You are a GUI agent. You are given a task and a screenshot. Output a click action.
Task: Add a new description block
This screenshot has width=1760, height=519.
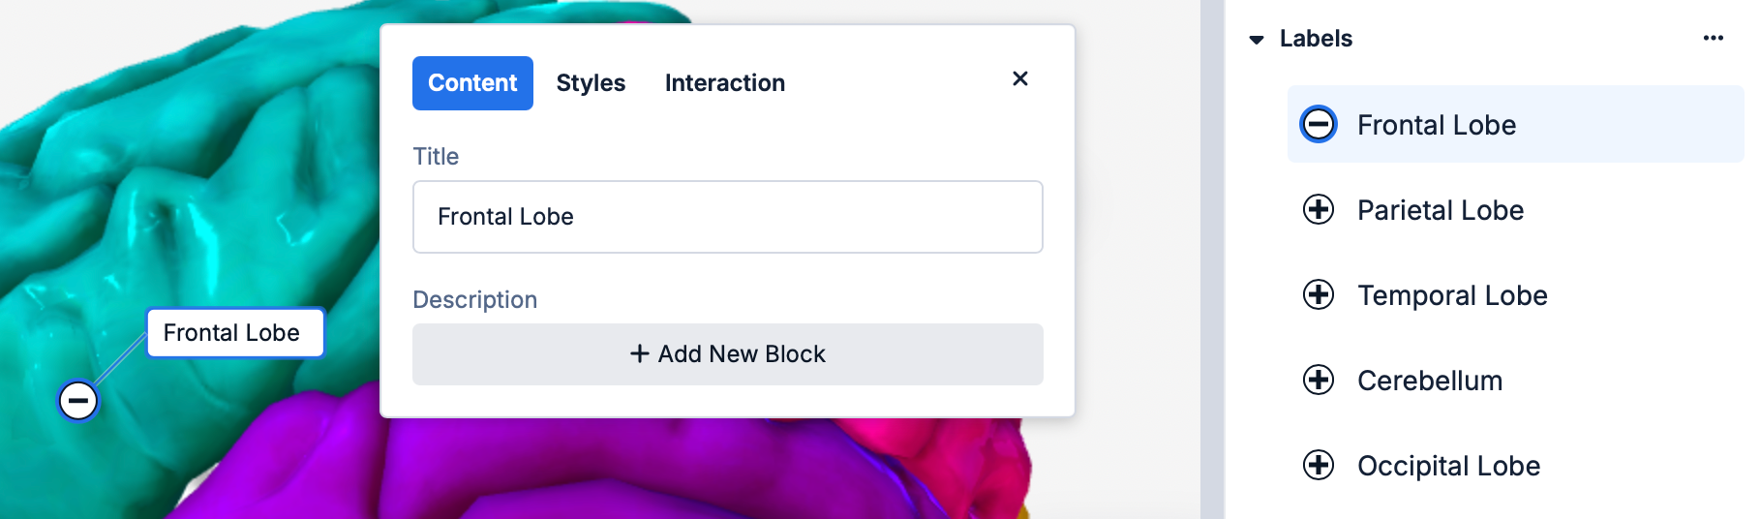(728, 354)
